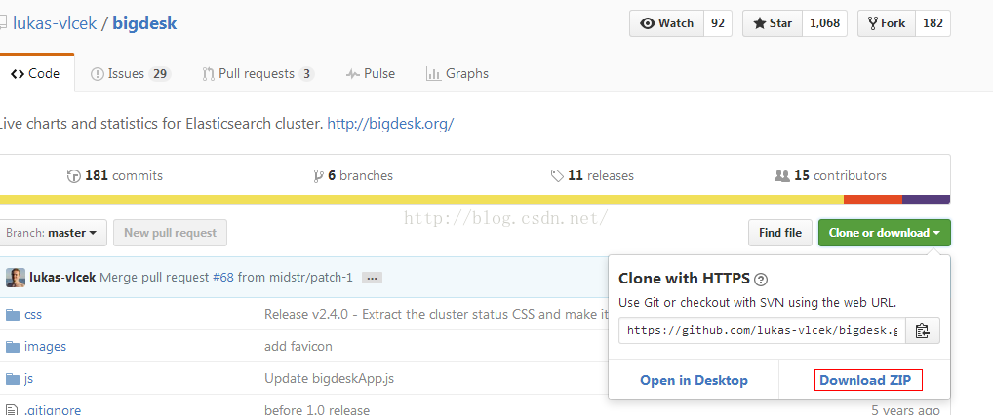The height and width of the screenshot is (415, 993).
Task: Click the images folder icon
Action: click(13, 347)
